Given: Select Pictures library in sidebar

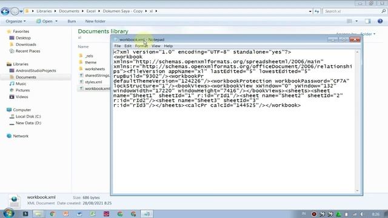Looking at the screenshot, I should point(19,90).
